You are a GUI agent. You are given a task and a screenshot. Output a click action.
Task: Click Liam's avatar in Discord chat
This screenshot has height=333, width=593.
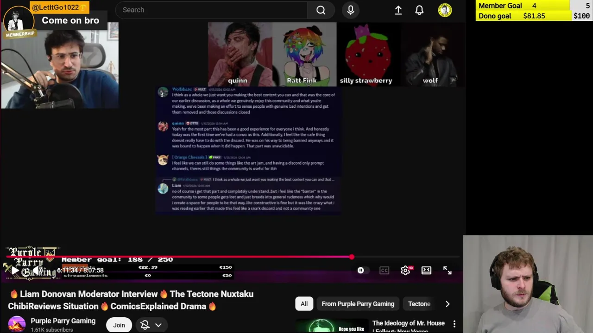point(163,188)
